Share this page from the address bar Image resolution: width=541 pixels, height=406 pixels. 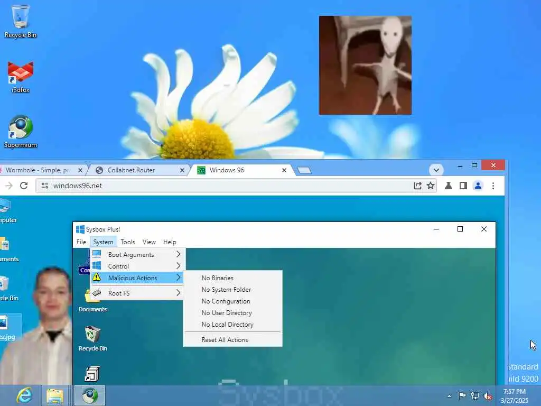tap(417, 186)
